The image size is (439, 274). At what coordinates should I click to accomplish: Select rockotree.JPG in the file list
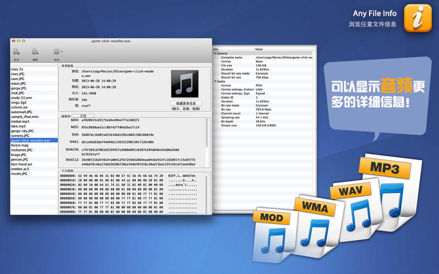[x=34, y=150]
